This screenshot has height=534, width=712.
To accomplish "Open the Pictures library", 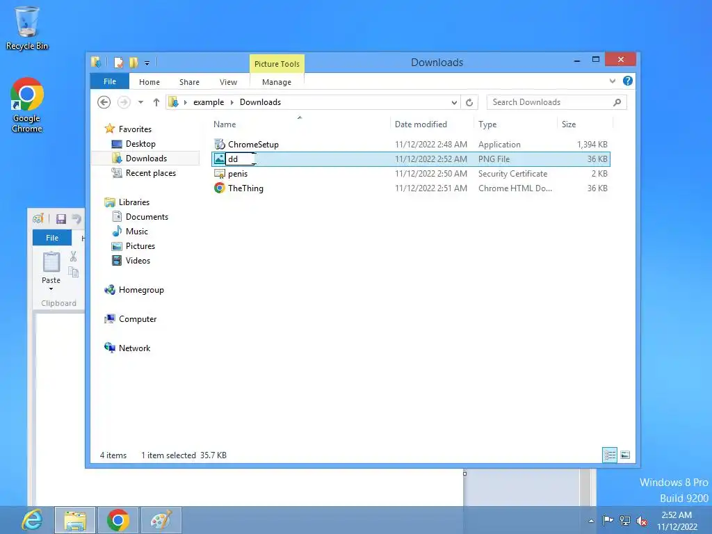I will click(140, 245).
